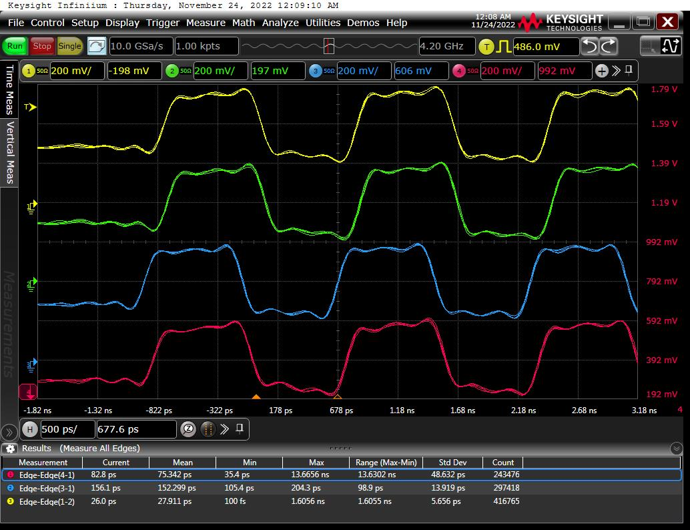This screenshot has width=690, height=530.
Task: Open the Vertical Meas side tab
Action: pyautogui.click(x=9, y=152)
